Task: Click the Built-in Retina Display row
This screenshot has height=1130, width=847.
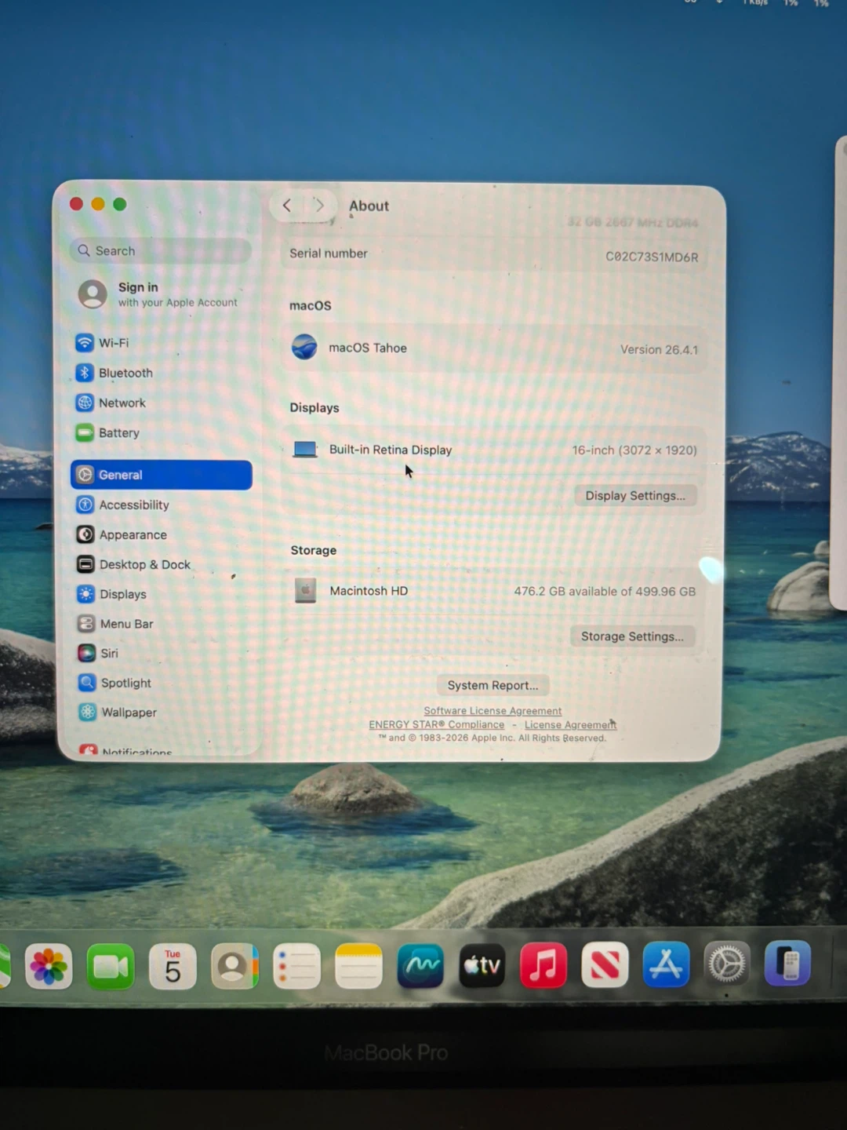Action: (494, 450)
